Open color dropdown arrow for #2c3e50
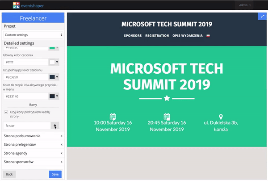 click(x=57, y=77)
